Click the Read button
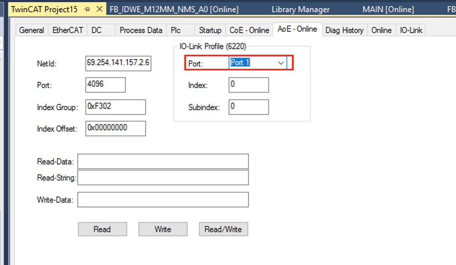 103,229
